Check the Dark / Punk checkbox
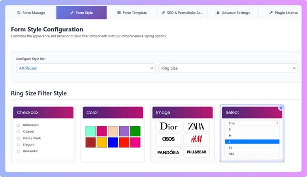The width and height of the screenshot is (307, 177). click(x=18, y=138)
